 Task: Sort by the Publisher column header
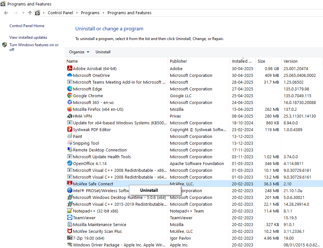coord(199,61)
